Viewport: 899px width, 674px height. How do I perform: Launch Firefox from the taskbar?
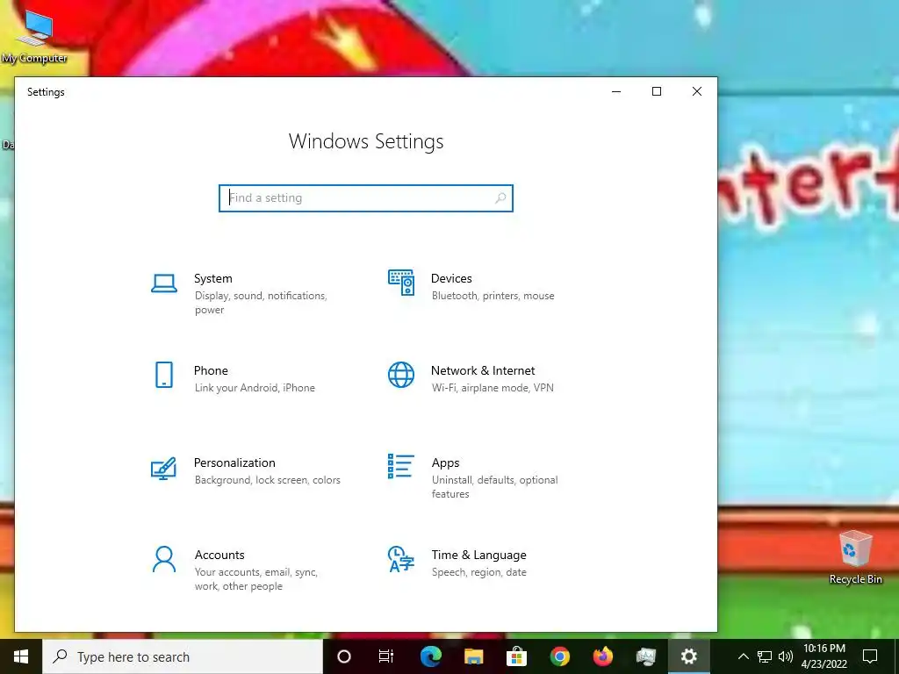(602, 656)
